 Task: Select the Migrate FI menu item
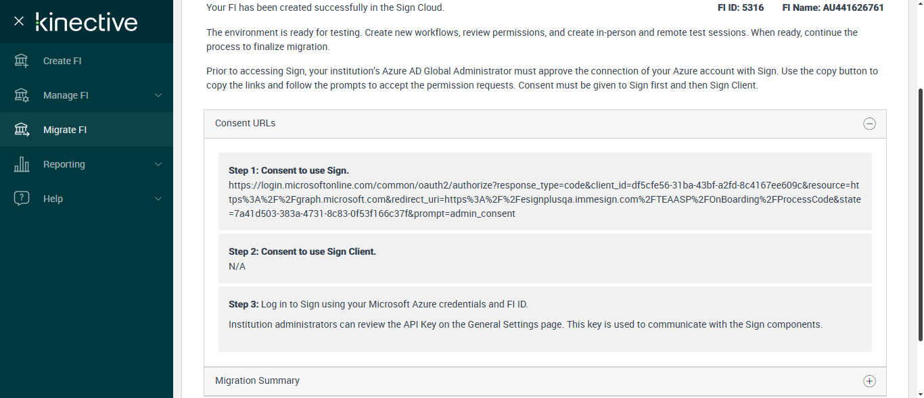point(65,130)
